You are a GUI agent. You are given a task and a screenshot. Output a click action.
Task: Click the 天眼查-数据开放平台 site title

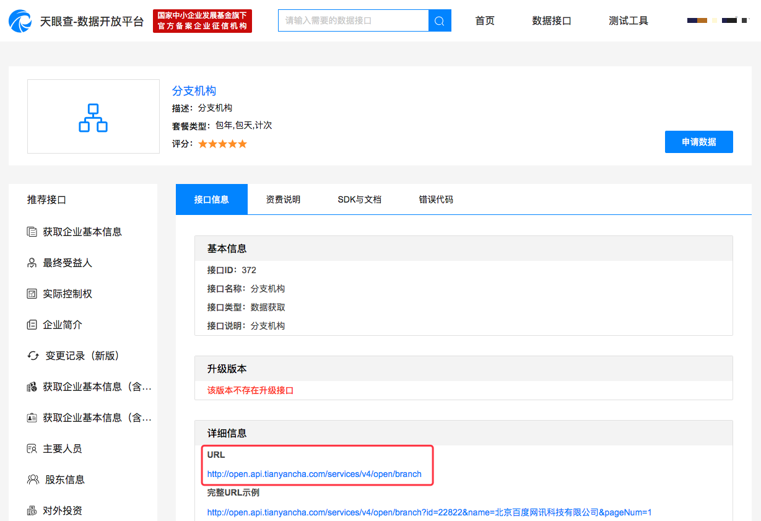pos(92,22)
